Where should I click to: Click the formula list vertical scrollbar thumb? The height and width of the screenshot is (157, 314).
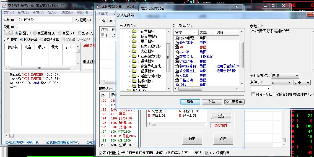[242, 55]
